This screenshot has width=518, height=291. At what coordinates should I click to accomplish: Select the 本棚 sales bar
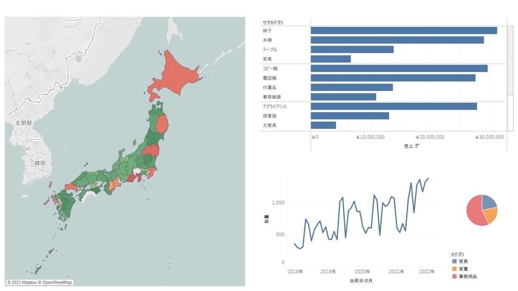[x=397, y=40]
